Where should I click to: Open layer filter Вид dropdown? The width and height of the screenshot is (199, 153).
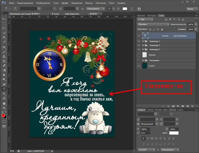click(x=145, y=19)
